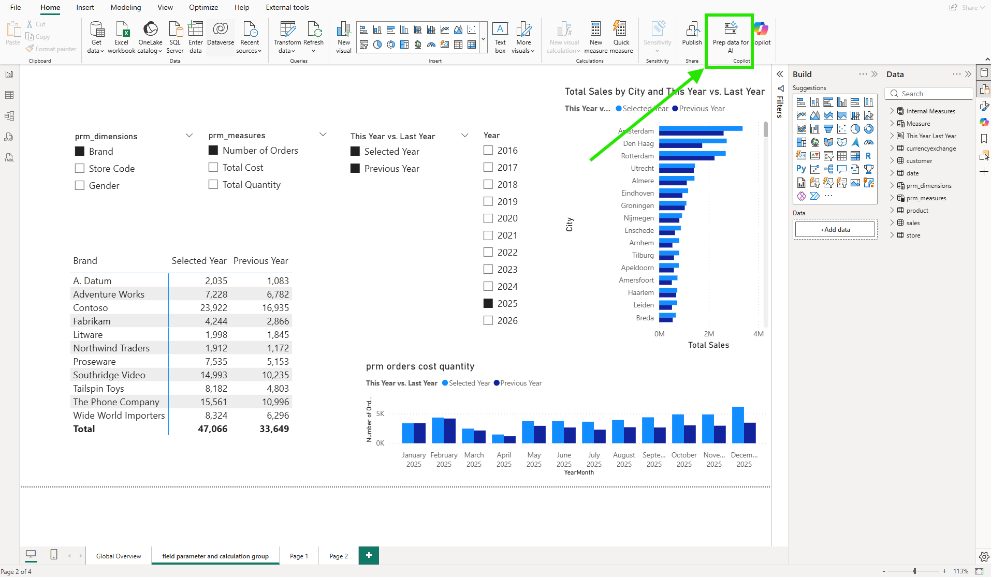Create a Quick measure
Viewport: 991px width, 577px height.
[621, 37]
